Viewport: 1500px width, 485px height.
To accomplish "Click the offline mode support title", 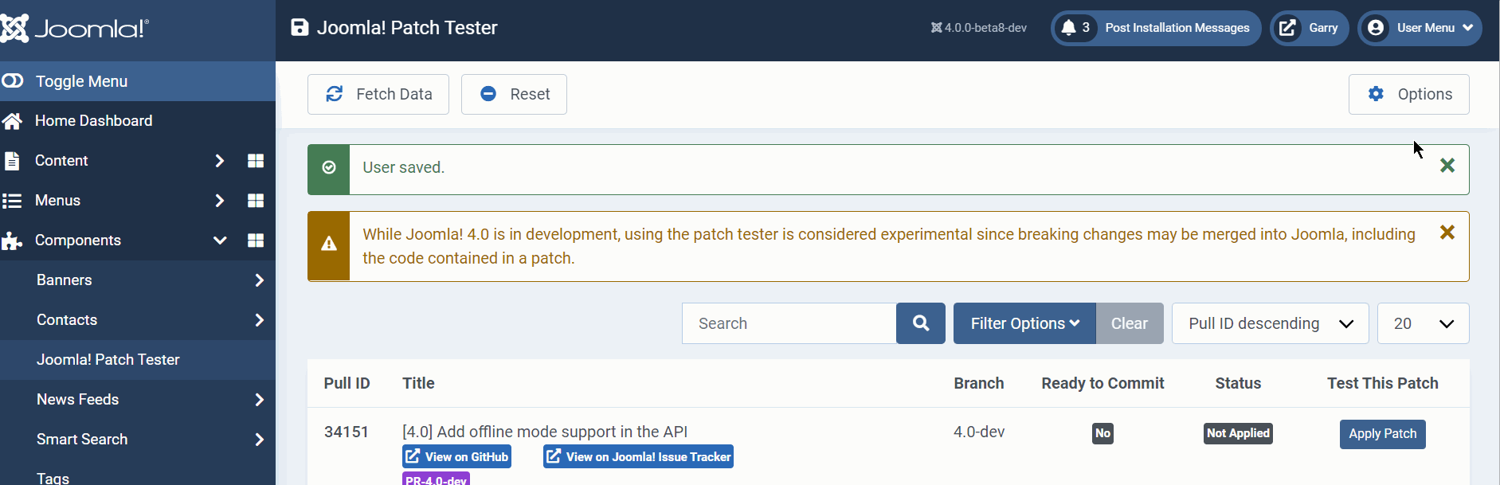I will (x=545, y=432).
